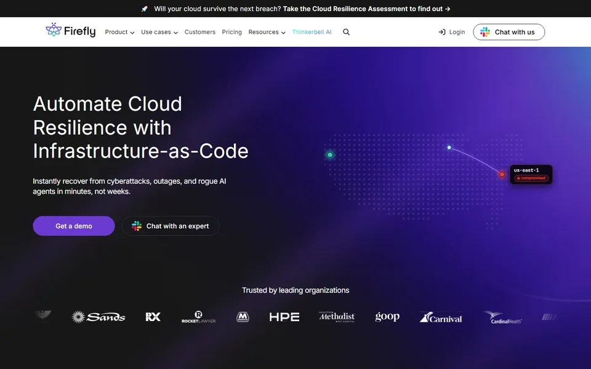Click Trusted by leading organizations text
591x369 pixels.
tap(295, 290)
